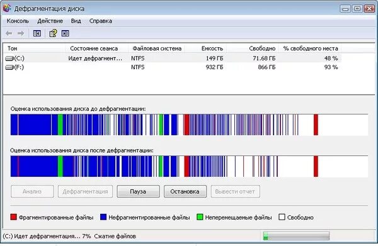Click the Свободно legend label
The height and width of the screenshot is (246, 378).
click(301, 217)
